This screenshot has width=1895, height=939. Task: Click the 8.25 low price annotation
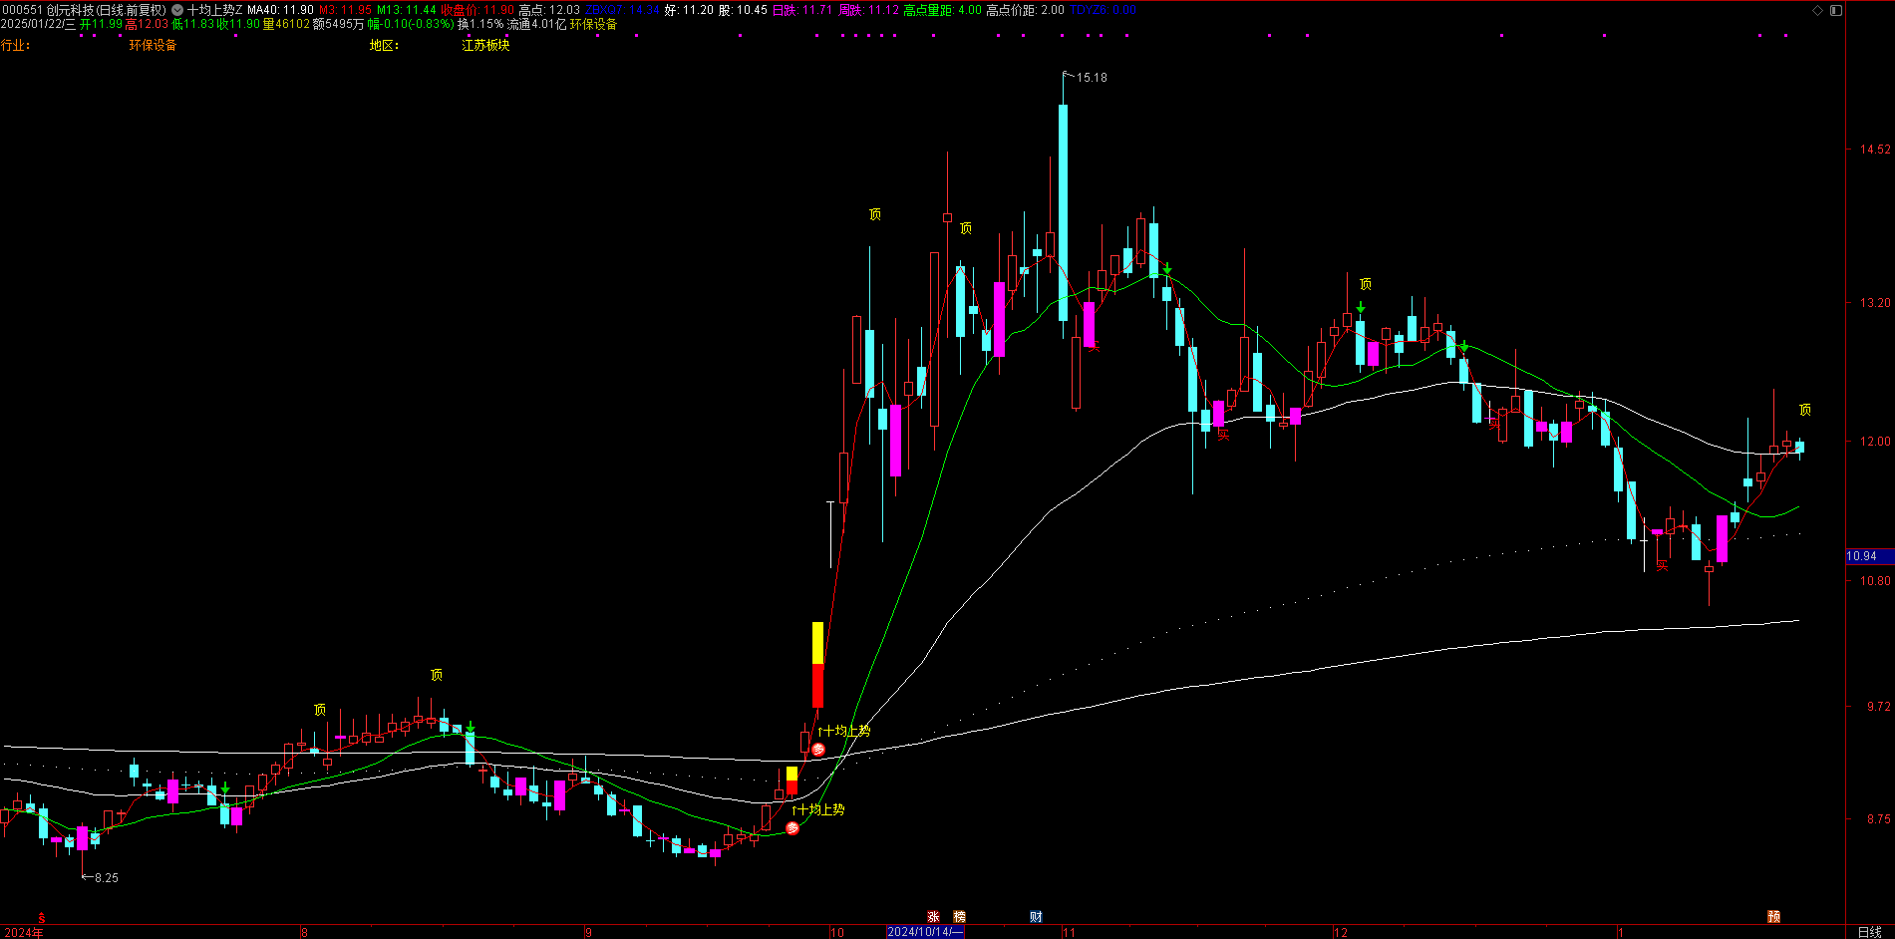107,878
